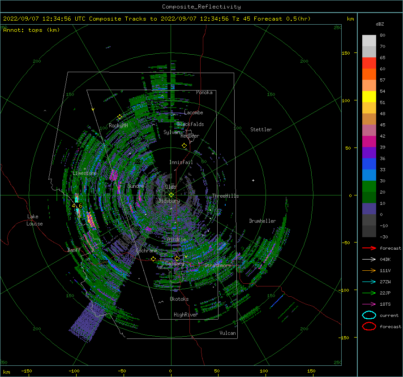Click the Didsbury city label

169,201
